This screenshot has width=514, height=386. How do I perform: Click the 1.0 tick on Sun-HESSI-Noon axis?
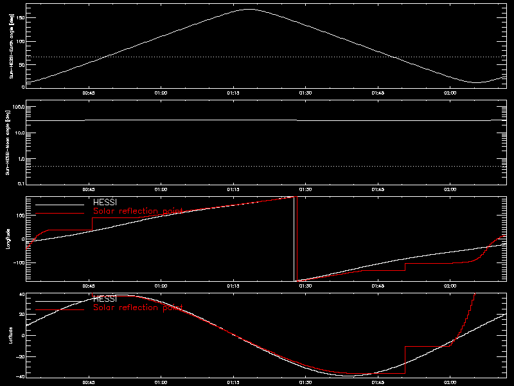point(21,159)
